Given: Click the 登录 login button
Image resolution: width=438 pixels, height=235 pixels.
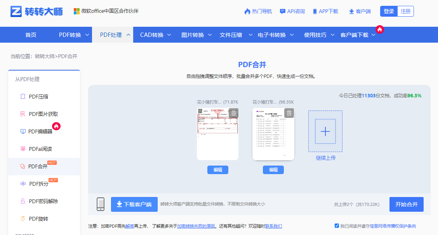Looking at the screenshot, I should [x=389, y=12].
